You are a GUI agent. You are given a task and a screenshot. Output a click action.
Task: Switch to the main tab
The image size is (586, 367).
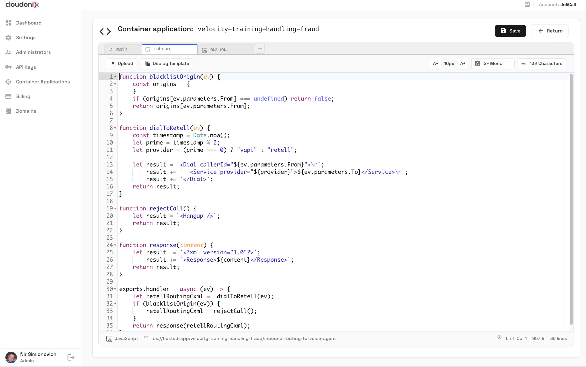pos(122,49)
